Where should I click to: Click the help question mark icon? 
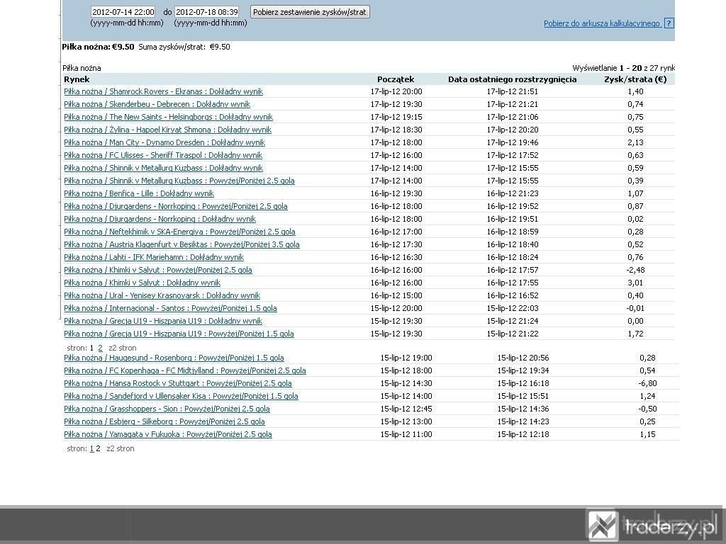(x=669, y=23)
